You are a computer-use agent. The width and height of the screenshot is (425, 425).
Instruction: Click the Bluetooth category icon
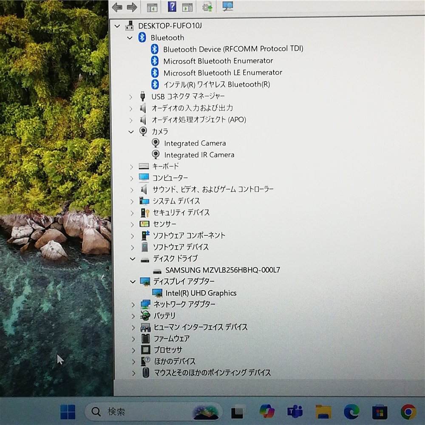pos(142,37)
